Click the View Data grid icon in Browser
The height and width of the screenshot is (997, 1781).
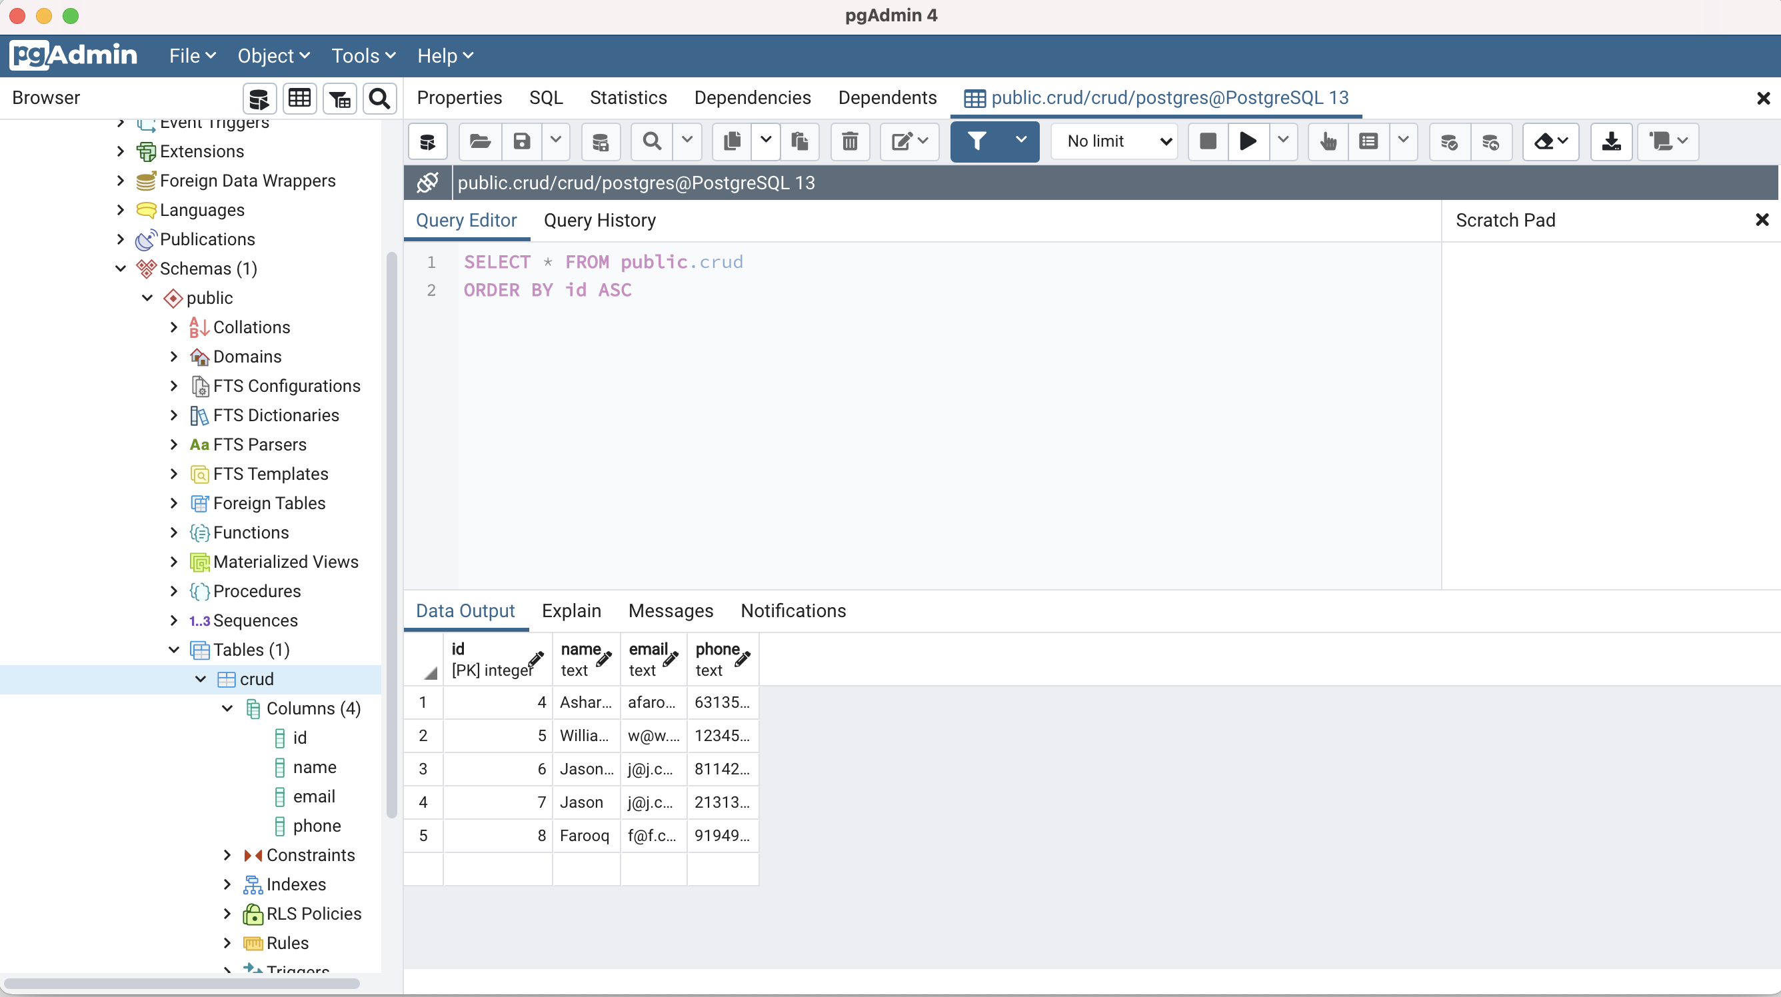(x=299, y=99)
